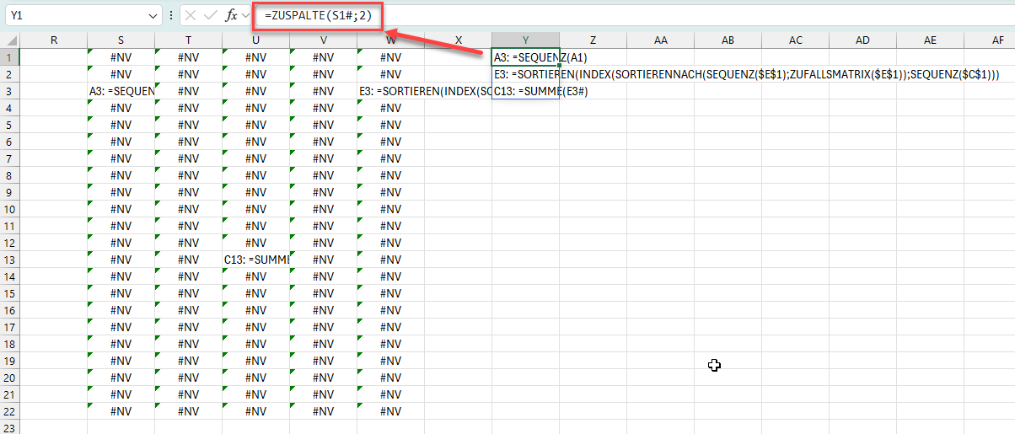Select column header Y
Image resolution: width=1015 pixels, height=434 pixels.
525,40
